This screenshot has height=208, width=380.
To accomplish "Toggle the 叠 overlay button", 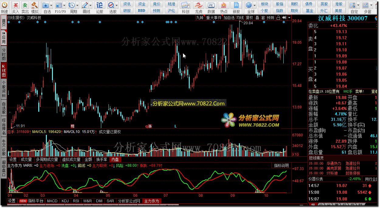I will [257, 18].
